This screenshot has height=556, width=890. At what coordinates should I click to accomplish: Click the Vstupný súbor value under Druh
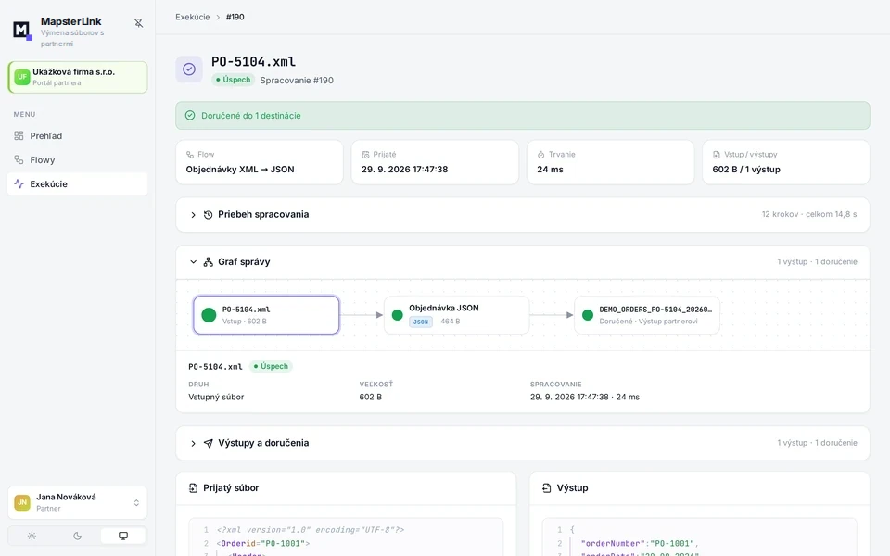[216, 397]
